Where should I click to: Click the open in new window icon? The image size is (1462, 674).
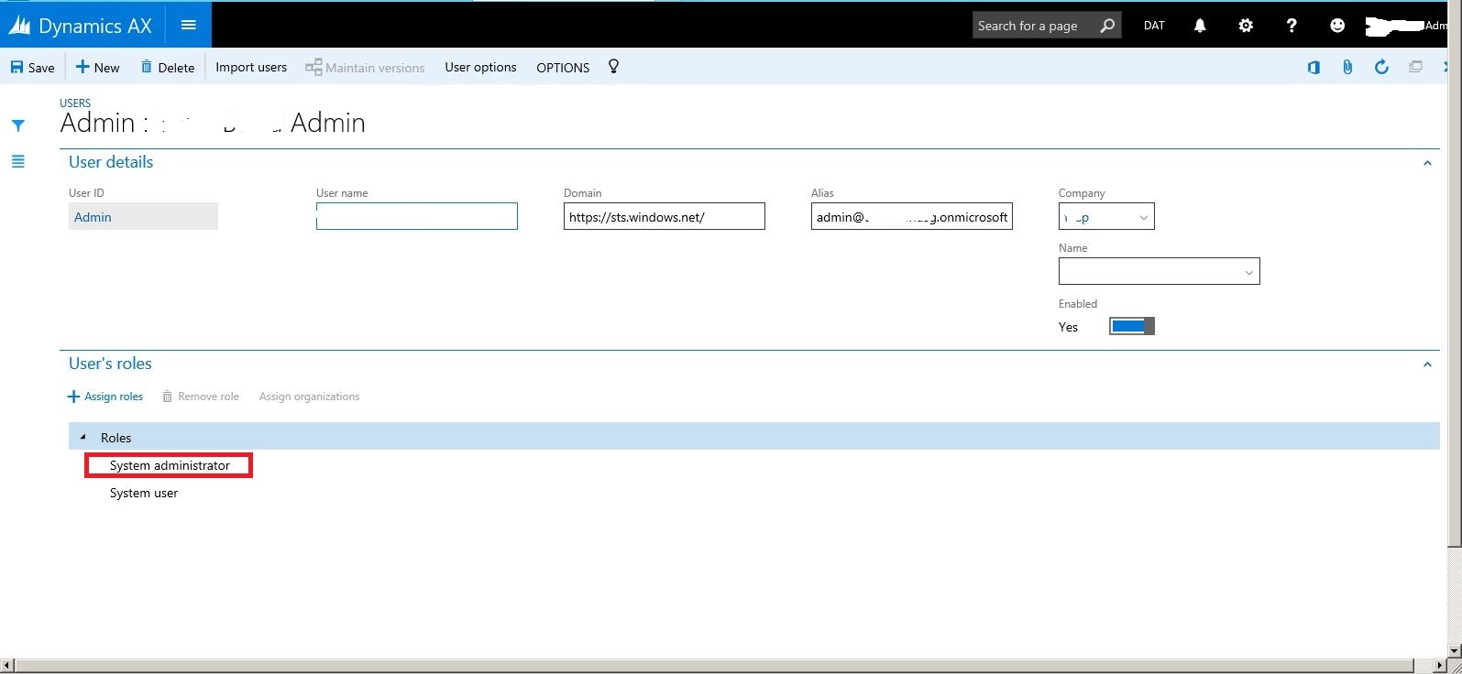(x=1415, y=67)
